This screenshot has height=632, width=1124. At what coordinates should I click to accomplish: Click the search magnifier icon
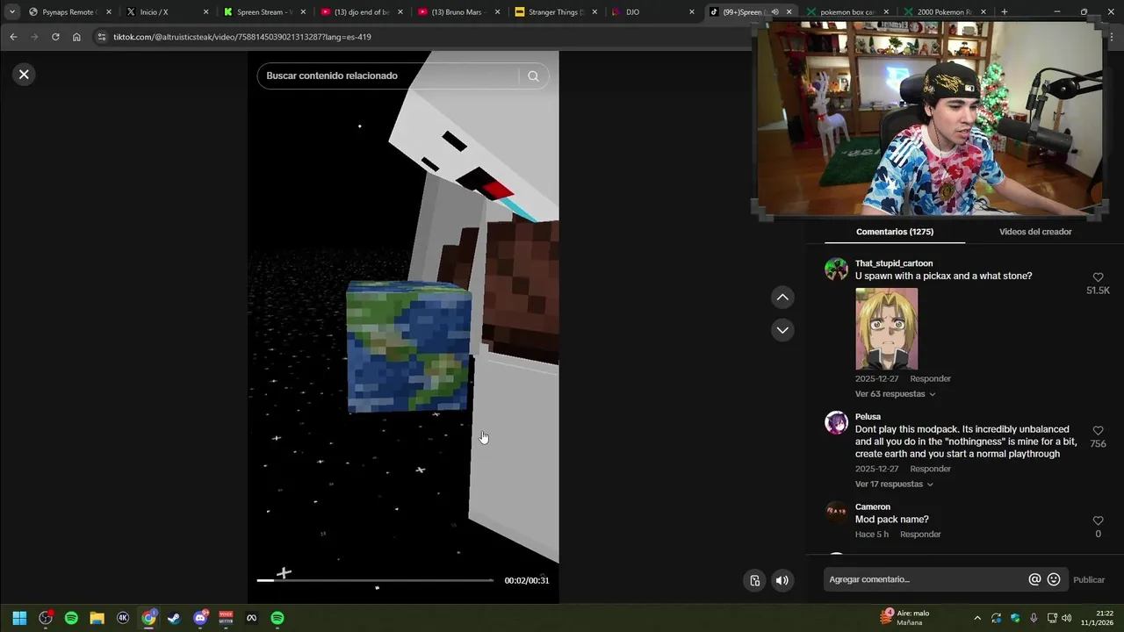(533, 75)
